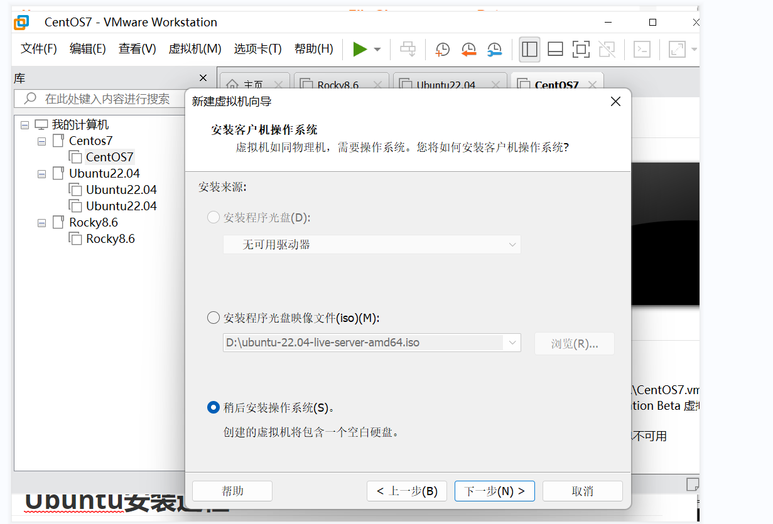The image size is (773, 524).
Task: Close the 新建虚拟机向导 dialog
Action: tap(615, 102)
